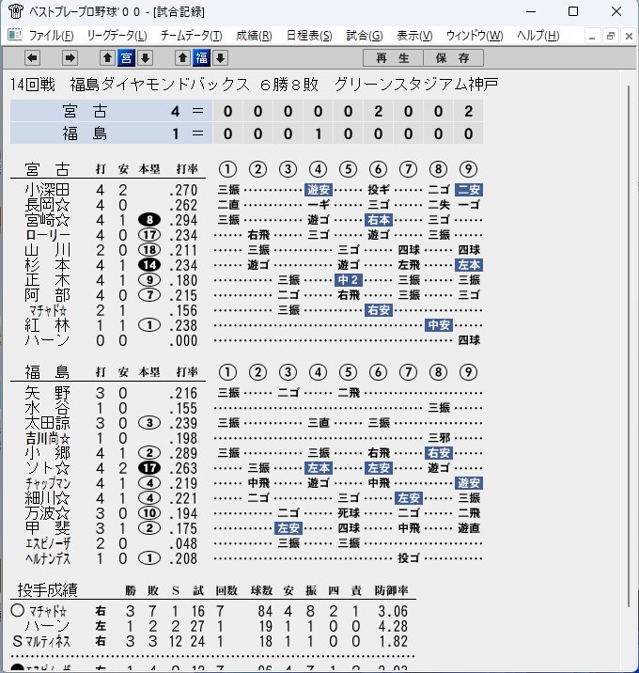Viewport: 639px width, 673px height.
Task: Click the up arrow beside 福 icon
Action: 183,58
